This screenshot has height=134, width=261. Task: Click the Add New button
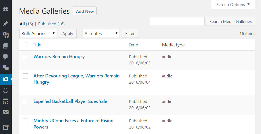85,11
